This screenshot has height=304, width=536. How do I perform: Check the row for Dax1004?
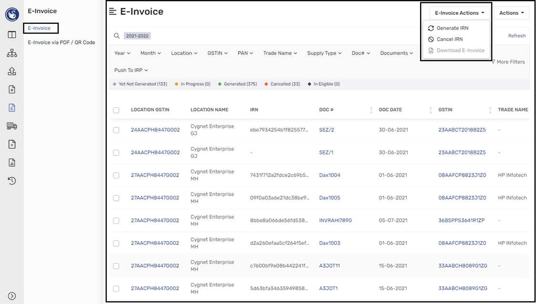click(x=116, y=175)
